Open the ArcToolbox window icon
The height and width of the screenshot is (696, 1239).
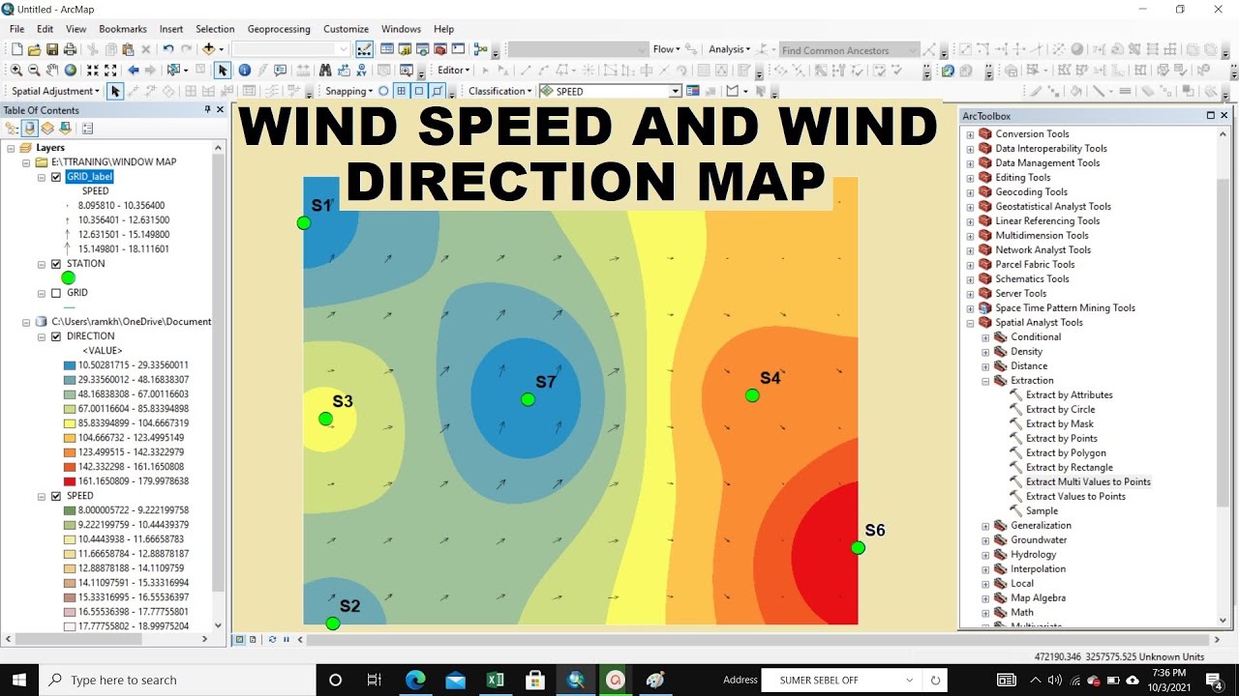(x=439, y=49)
